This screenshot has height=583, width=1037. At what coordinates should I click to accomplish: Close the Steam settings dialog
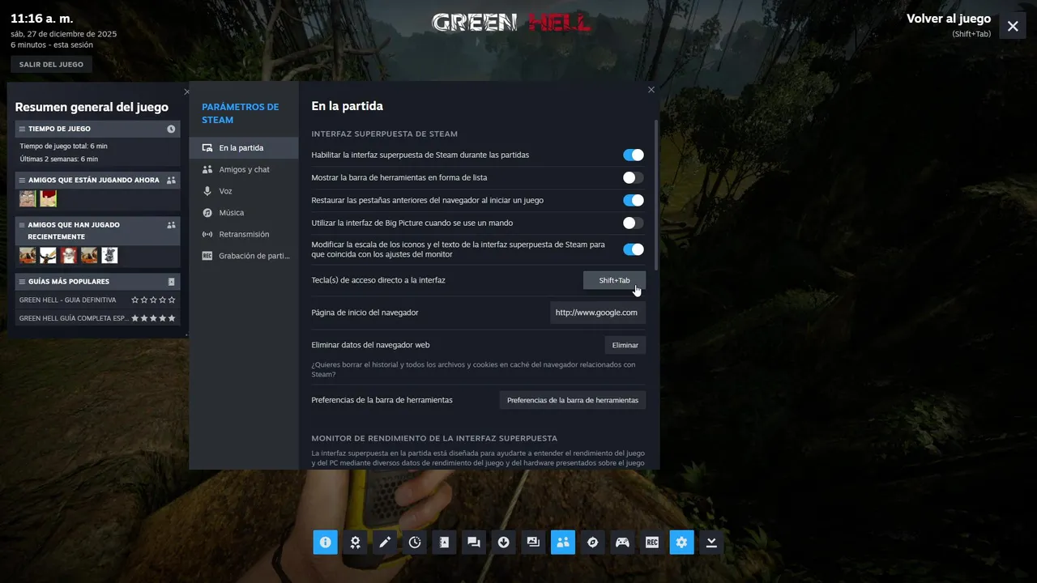651,90
